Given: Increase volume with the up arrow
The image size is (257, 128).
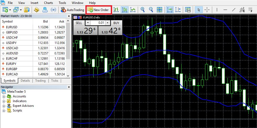Looking at the screenshot, I should (107, 23).
